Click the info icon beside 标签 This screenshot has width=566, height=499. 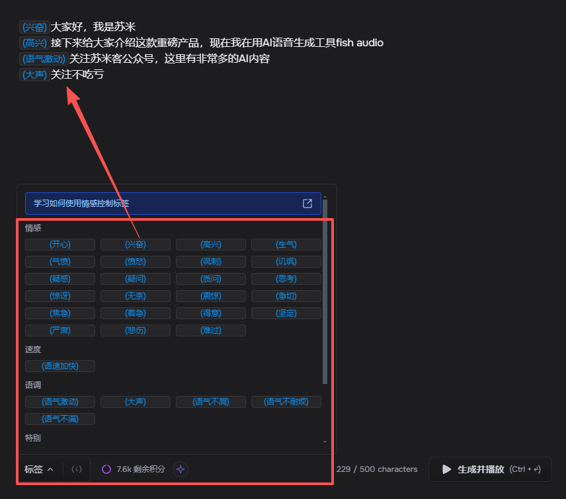pos(77,469)
